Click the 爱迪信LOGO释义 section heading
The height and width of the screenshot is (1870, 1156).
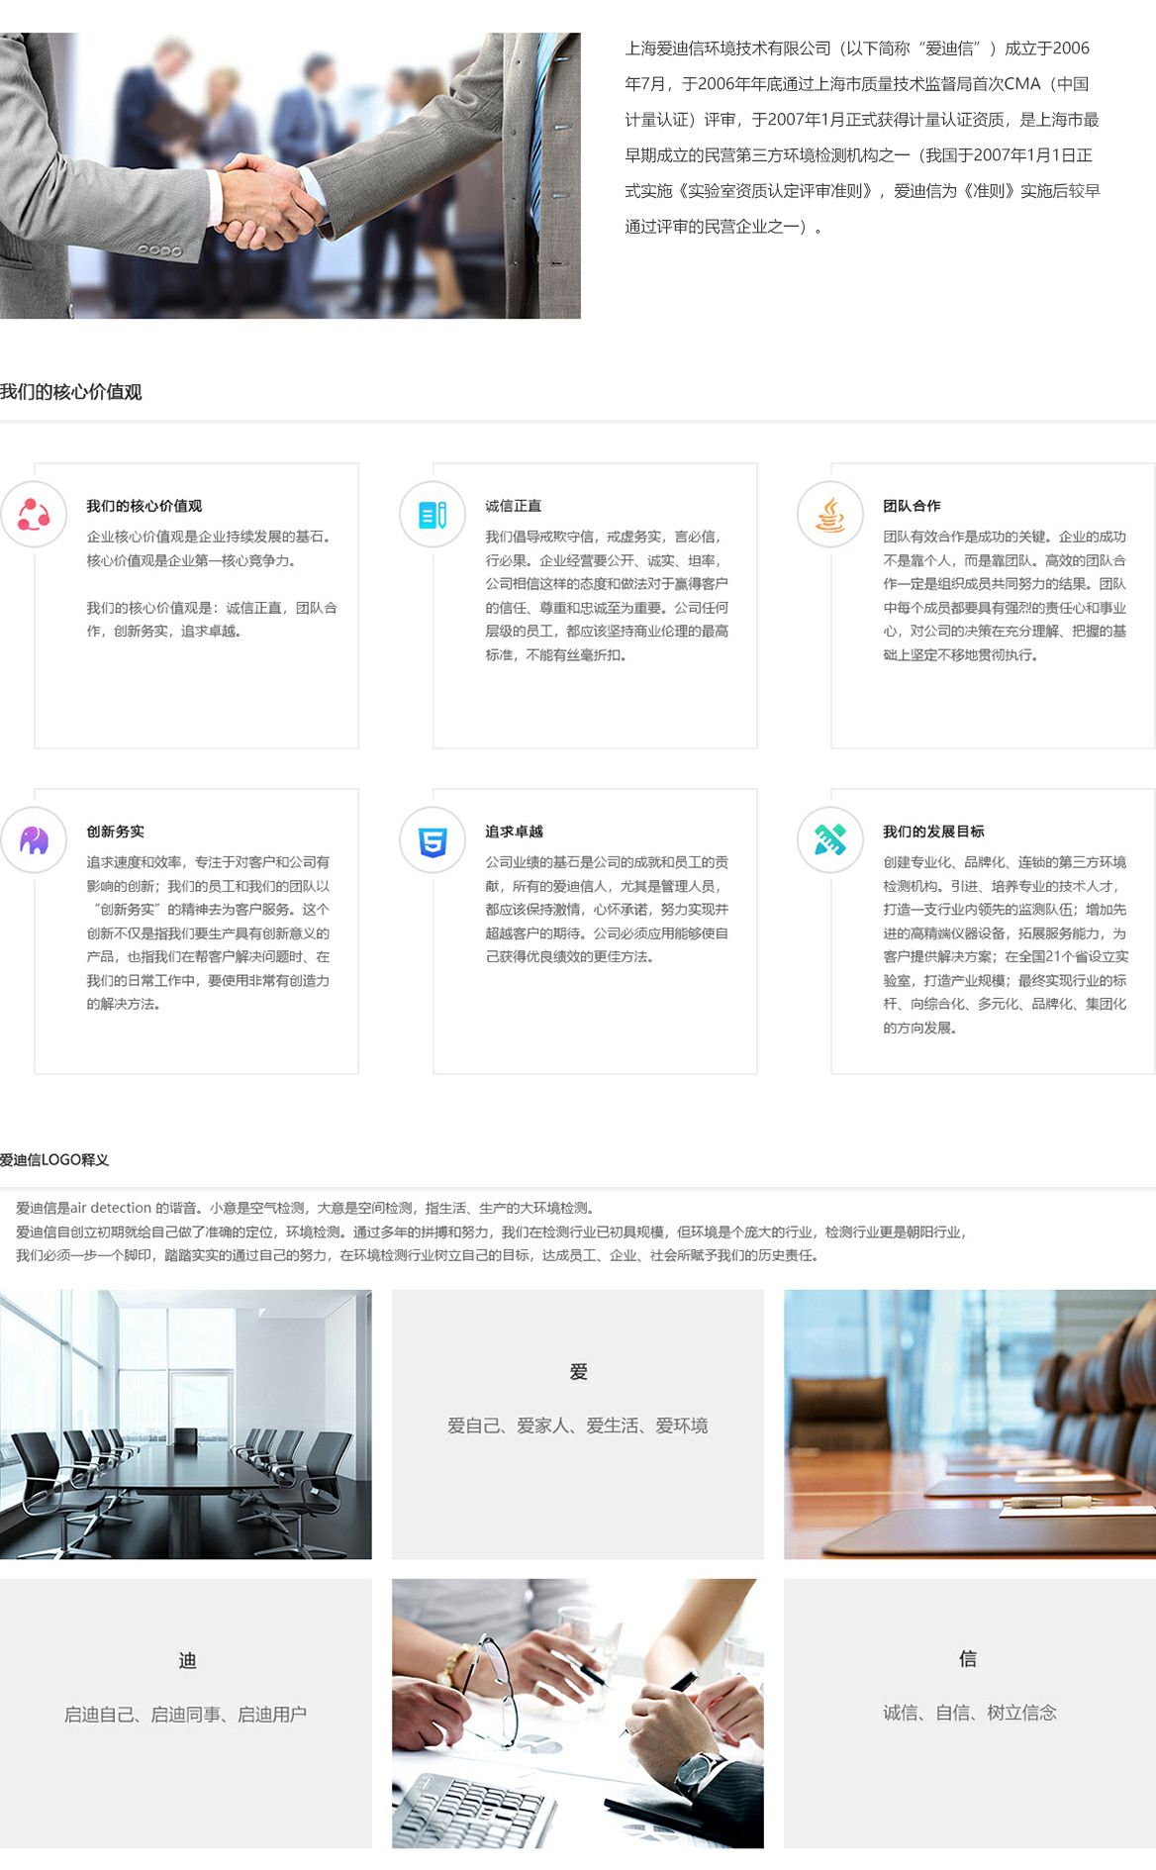[x=54, y=1160]
